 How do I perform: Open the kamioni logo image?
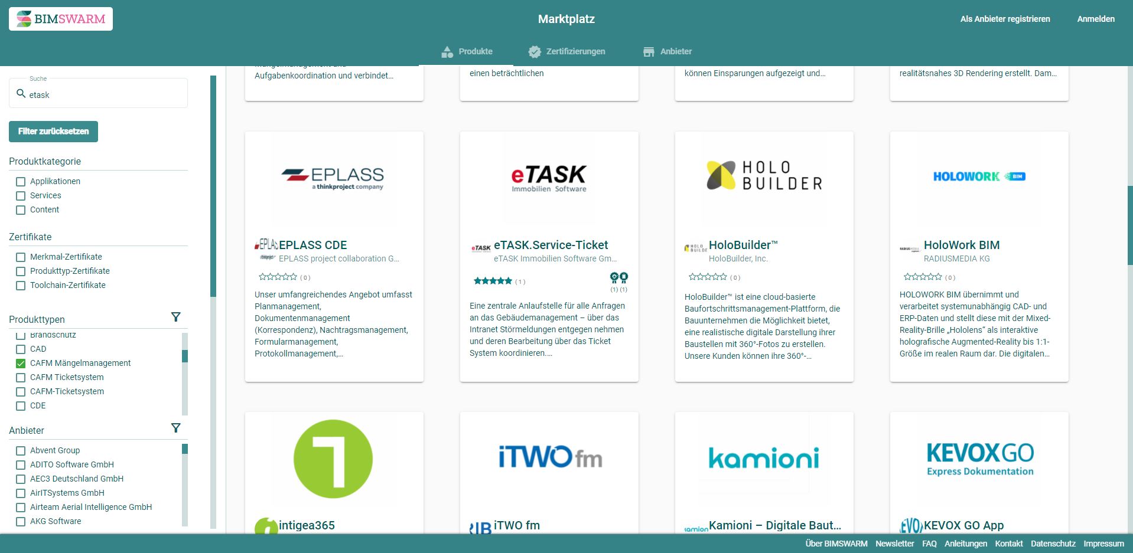point(764,459)
